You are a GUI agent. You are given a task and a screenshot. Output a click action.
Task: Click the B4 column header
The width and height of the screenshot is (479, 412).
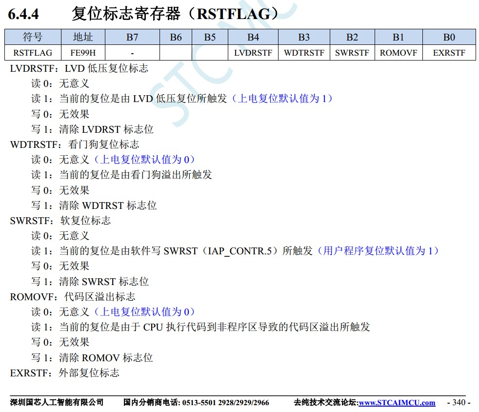point(253,37)
